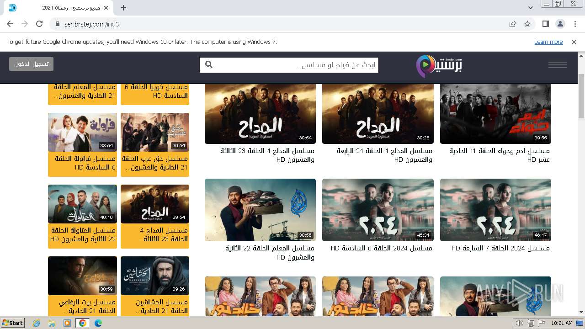Launch Internet Explorer from taskbar
Screen dimensions: 585x329
click(37, 323)
